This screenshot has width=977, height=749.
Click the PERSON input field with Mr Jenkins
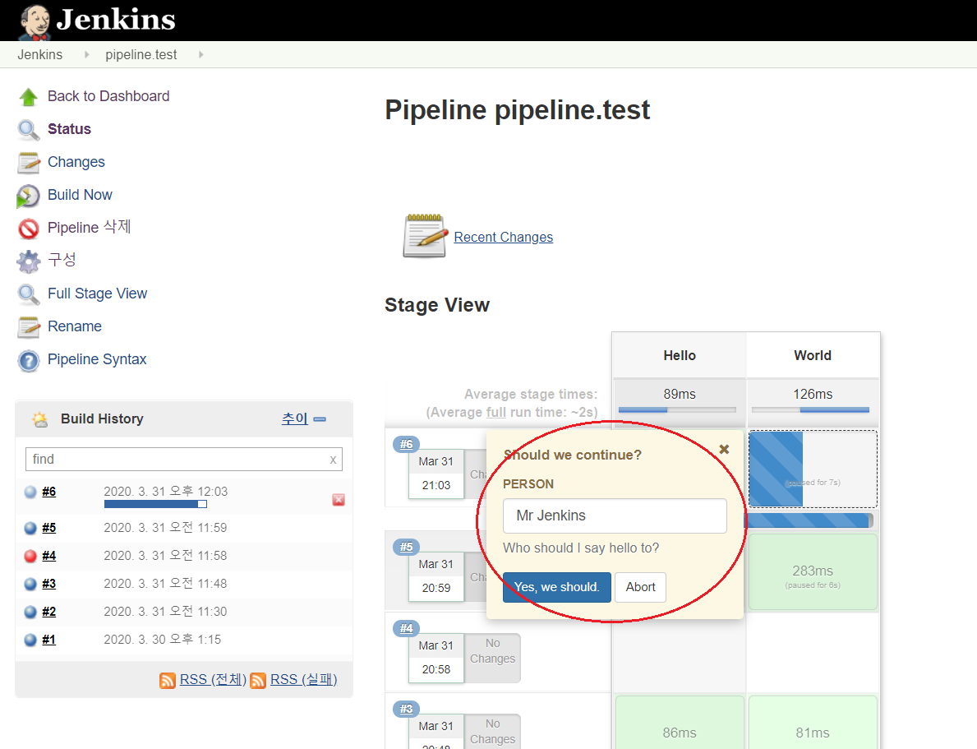pyautogui.click(x=615, y=516)
